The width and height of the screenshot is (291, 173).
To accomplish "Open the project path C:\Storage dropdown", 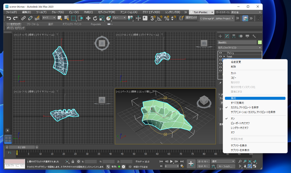I will point(216,18).
